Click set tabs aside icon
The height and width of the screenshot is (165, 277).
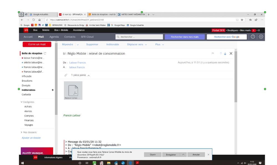coord(26,14)
